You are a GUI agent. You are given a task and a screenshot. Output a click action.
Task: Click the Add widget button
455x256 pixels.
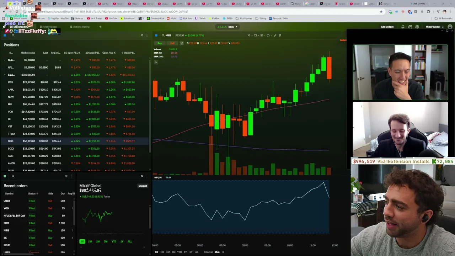click(x=387, y=27)
